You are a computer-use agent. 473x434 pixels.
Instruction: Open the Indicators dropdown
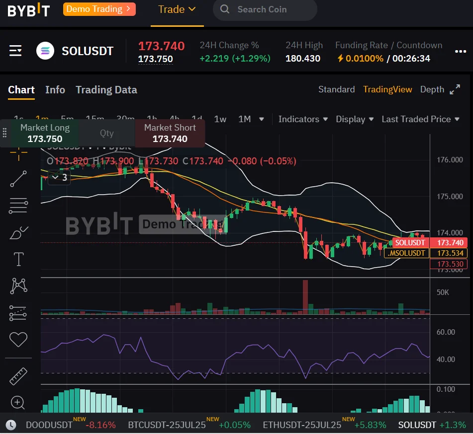pos(303,119)
